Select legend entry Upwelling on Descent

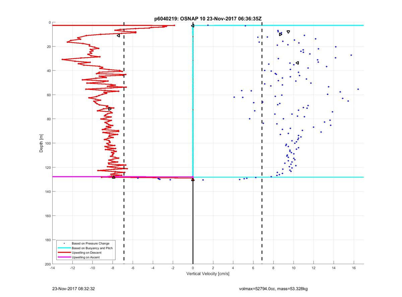86,252
